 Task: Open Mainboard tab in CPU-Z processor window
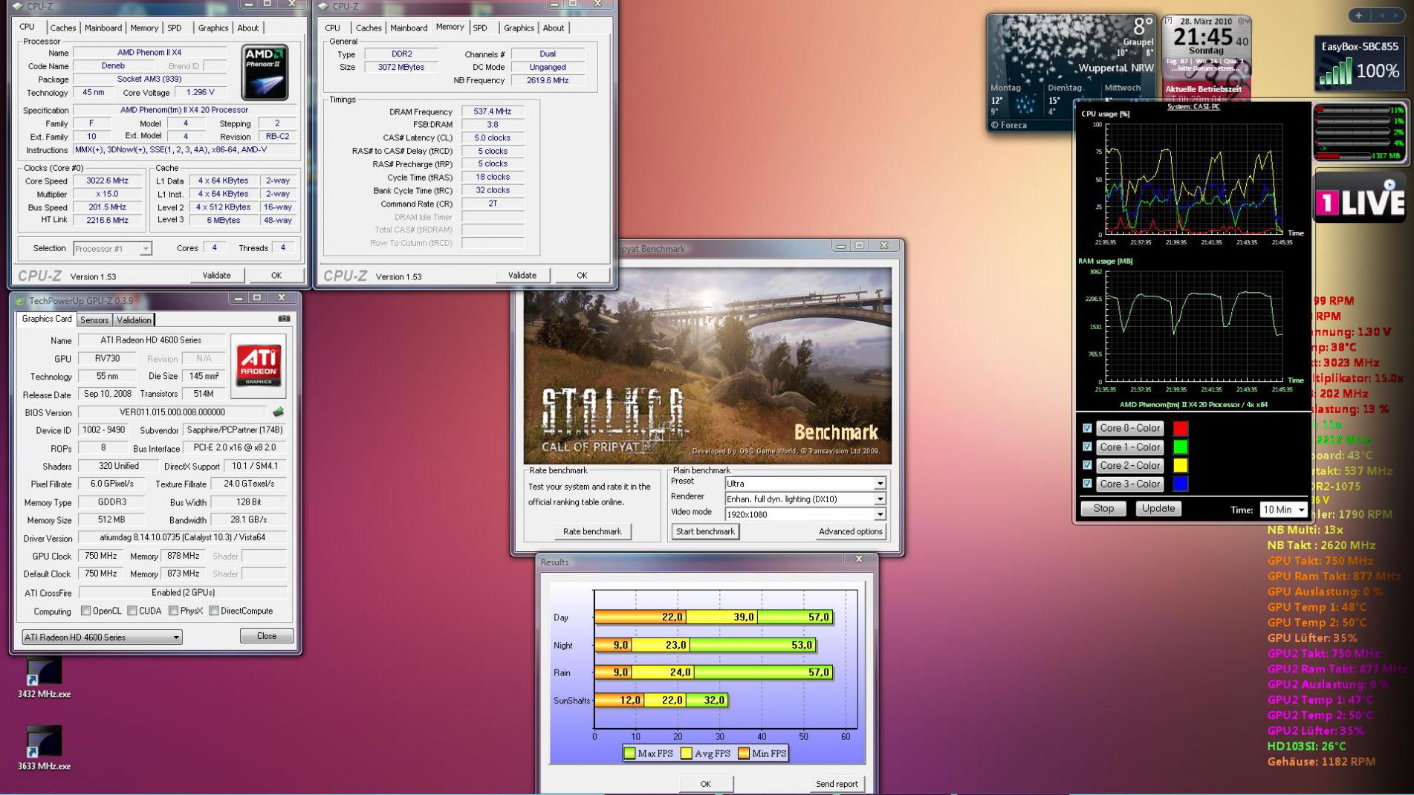tap(103, 28)
